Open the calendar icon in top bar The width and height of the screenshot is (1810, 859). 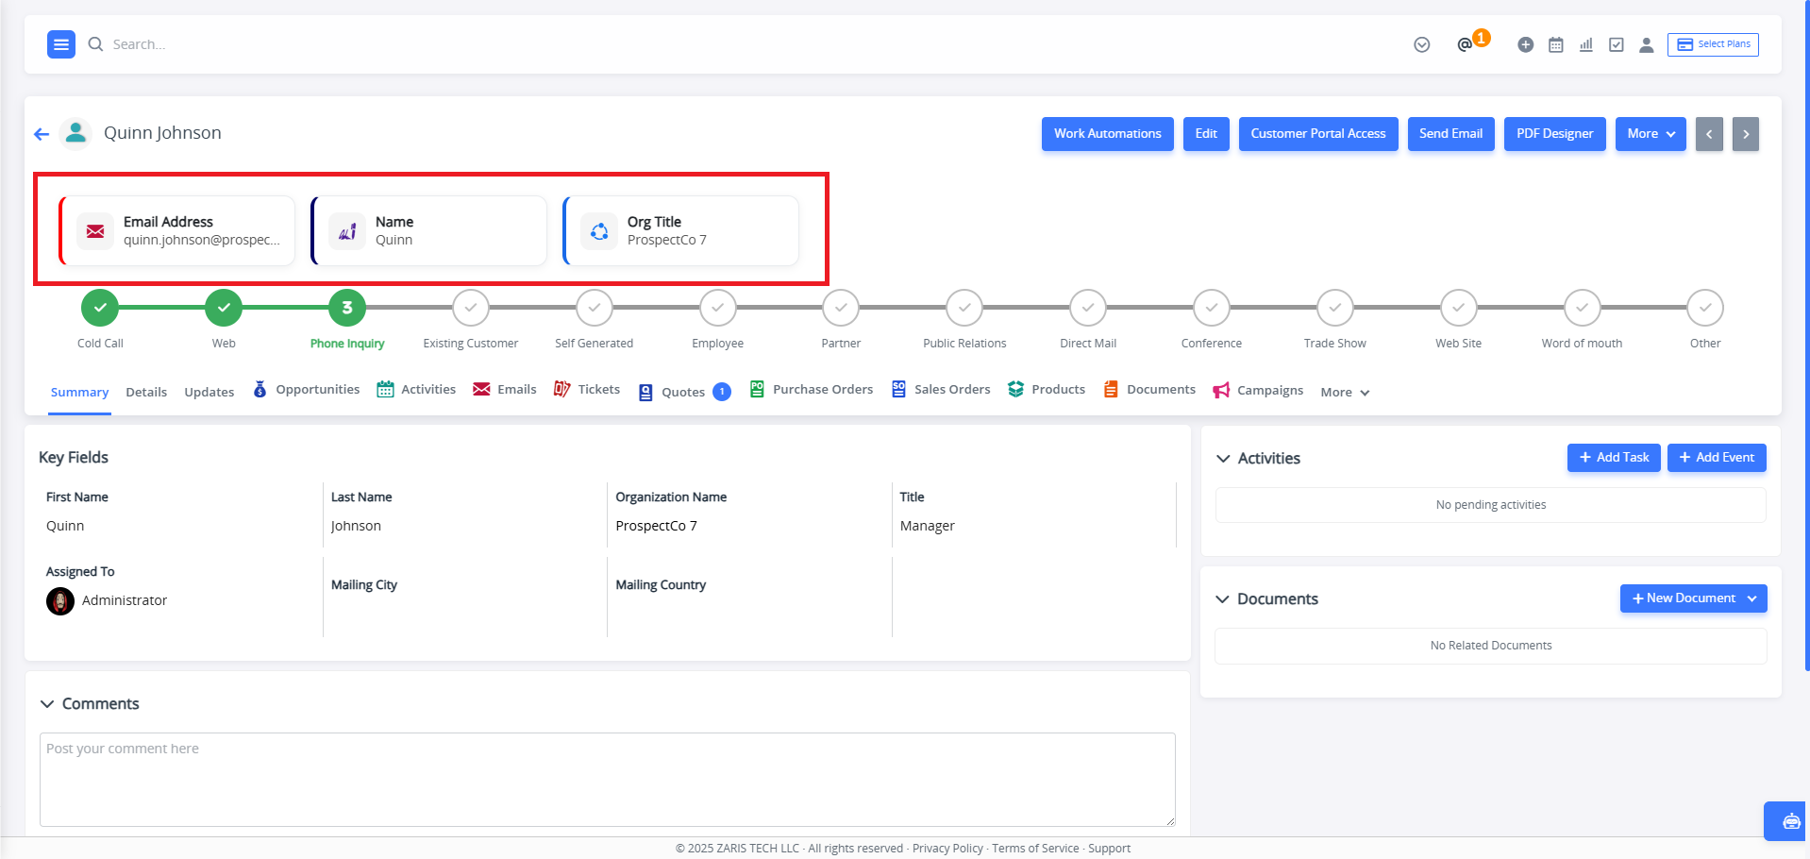point(1556,44)
